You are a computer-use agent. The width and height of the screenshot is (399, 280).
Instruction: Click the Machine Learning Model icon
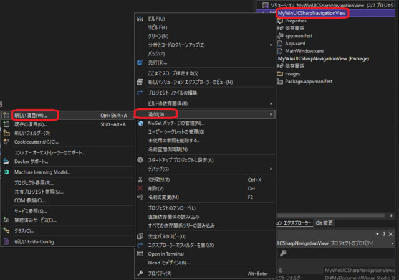(x=7, y=172)
